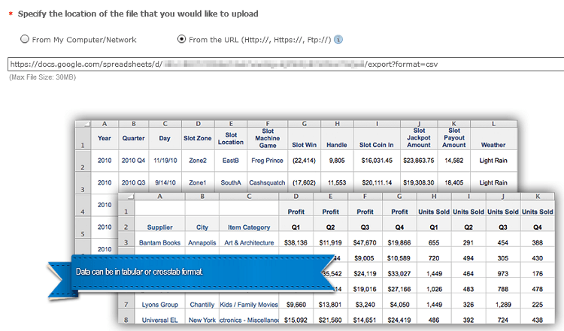
Task: Click the Universal EL supplier cell
Action: [x=159, y=320]
